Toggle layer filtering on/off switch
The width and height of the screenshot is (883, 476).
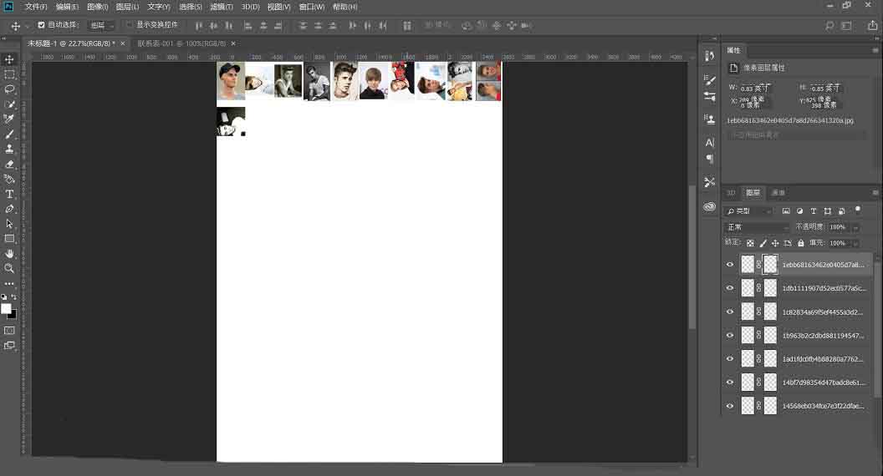(858, 210)
